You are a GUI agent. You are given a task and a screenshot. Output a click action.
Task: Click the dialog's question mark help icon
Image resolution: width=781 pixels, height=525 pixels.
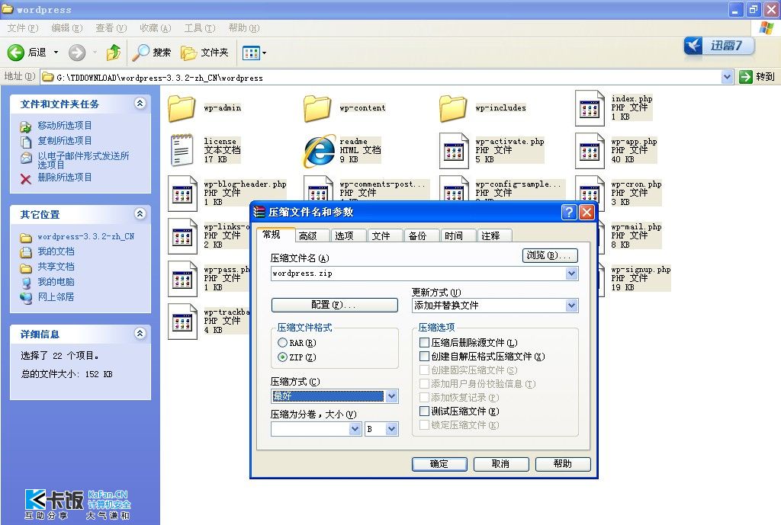point(569,213)
